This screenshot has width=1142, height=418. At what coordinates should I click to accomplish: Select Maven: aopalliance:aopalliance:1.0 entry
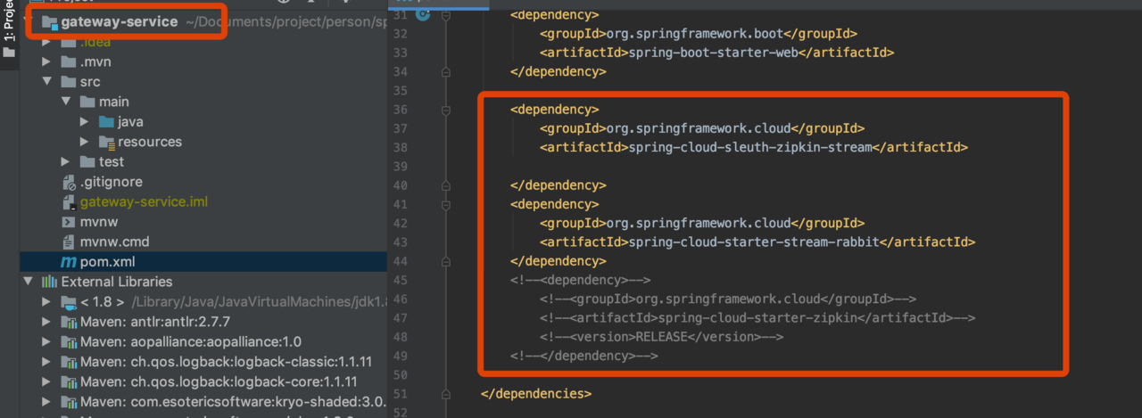[191, 341]
